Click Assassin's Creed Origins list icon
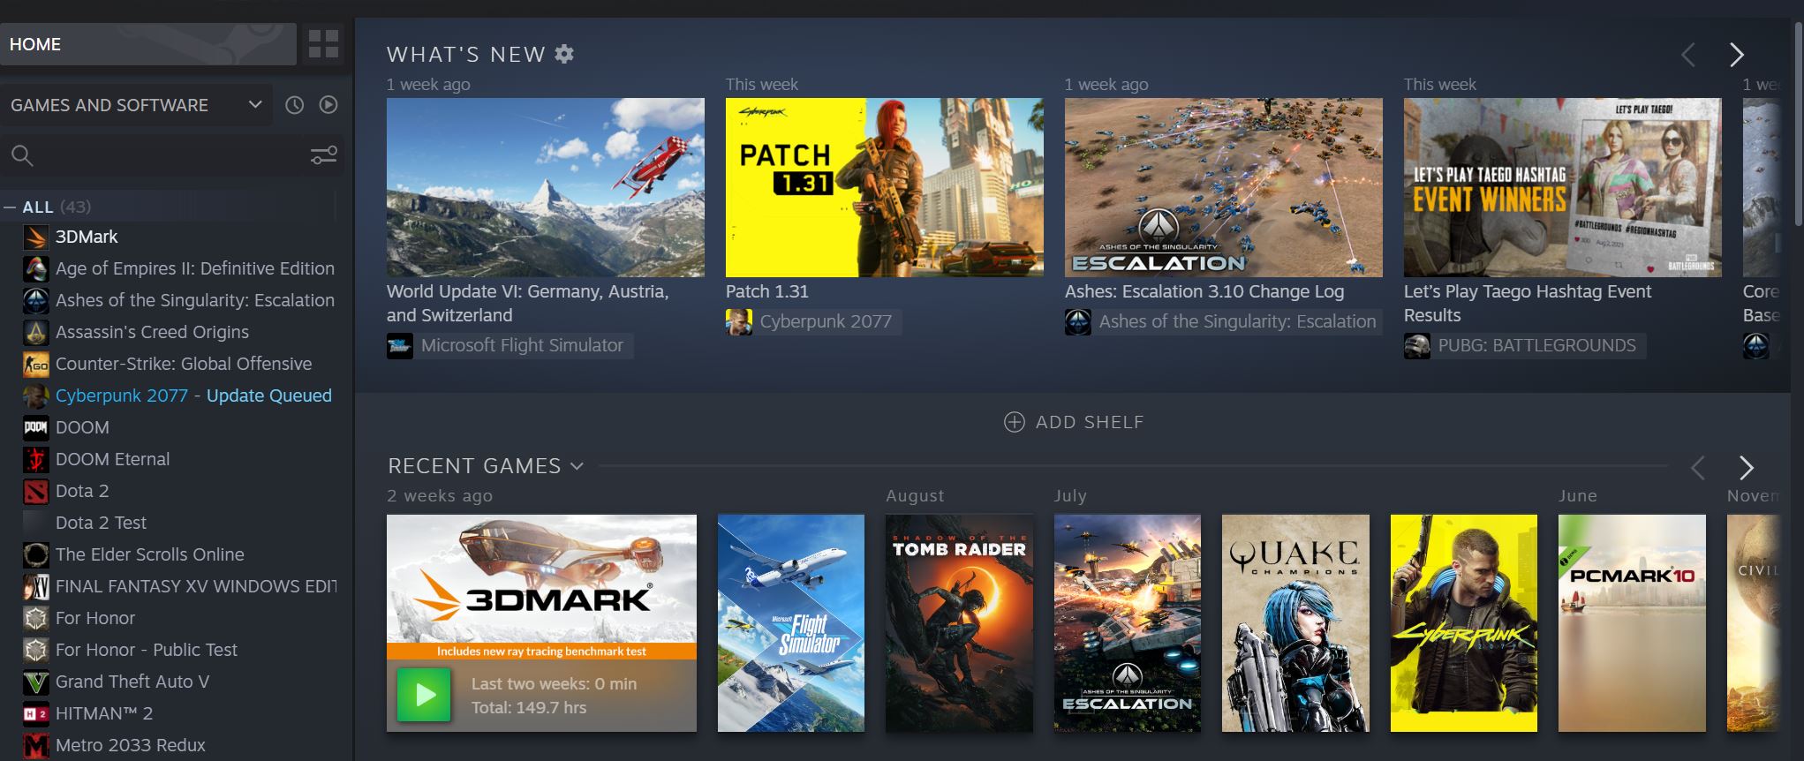Viewport: 1804px width, 761px height. (x=35, y=332)
